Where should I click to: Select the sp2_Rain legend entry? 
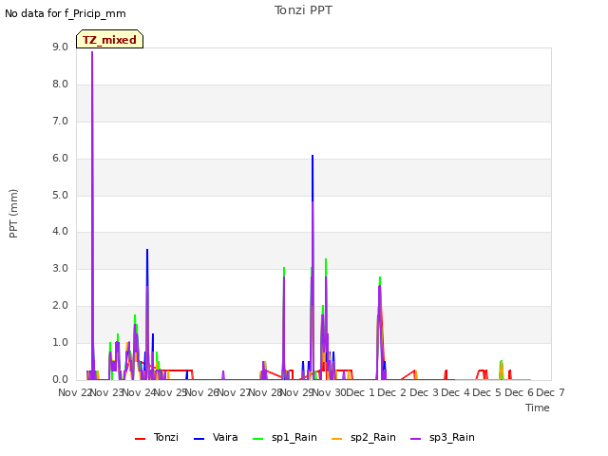pos(363,438)
